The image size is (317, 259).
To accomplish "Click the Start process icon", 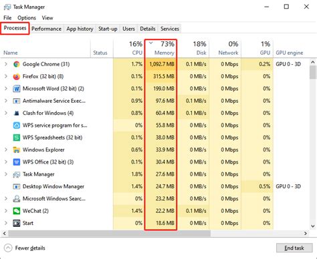I will 16,223.
